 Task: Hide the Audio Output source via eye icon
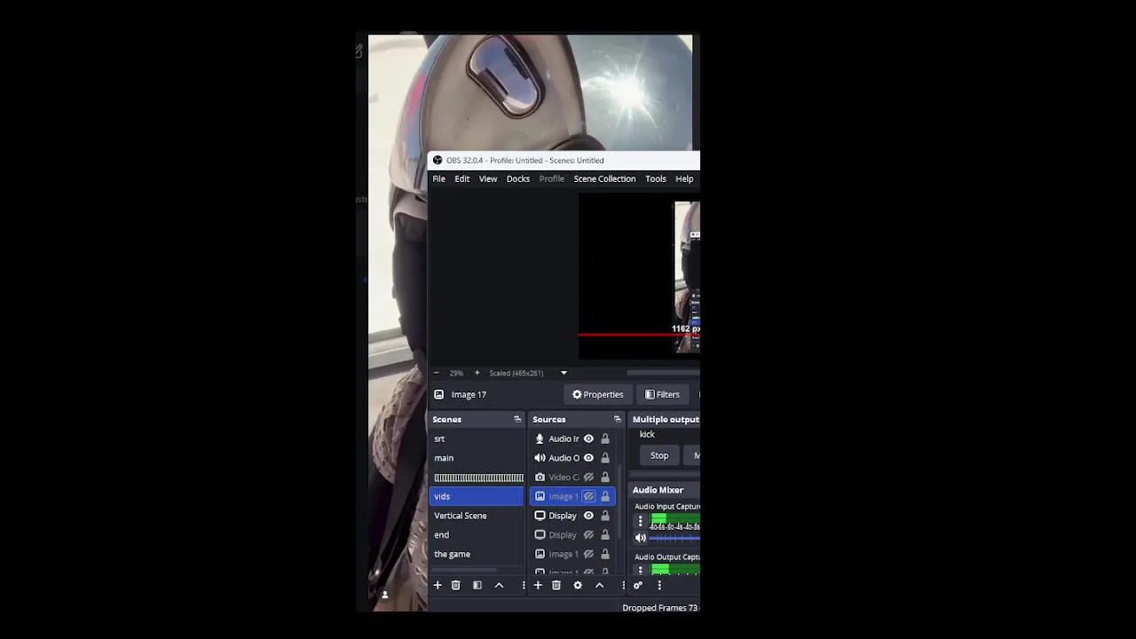click(x=588, y=458)
